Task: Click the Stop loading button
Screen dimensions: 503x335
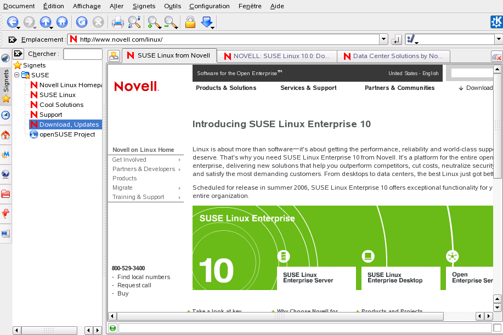Action: 98,22
